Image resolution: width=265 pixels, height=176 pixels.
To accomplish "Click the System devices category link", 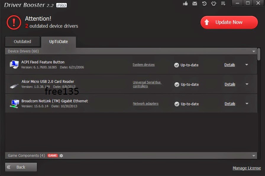I will (143, 65).
